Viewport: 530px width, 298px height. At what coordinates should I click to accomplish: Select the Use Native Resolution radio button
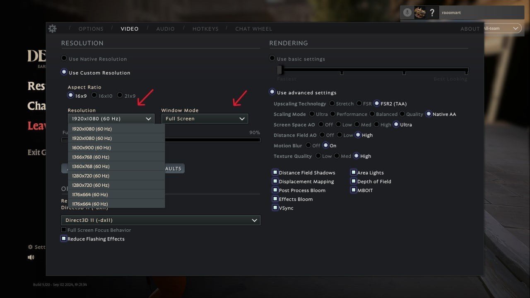pos(64,59)
